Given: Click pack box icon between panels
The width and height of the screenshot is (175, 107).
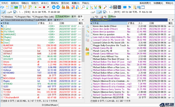Looking at the screenshot, I should [87, 49].
